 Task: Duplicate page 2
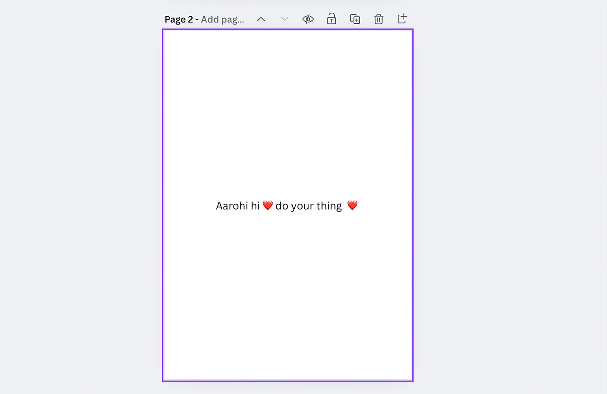355,19
